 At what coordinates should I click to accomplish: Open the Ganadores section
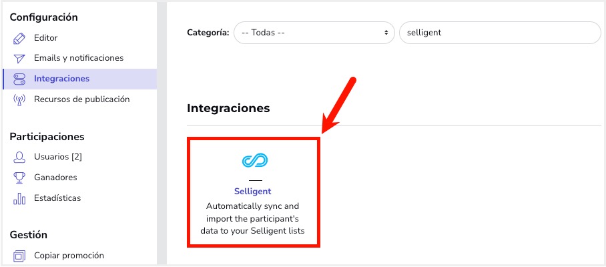[x=55, y=178]
